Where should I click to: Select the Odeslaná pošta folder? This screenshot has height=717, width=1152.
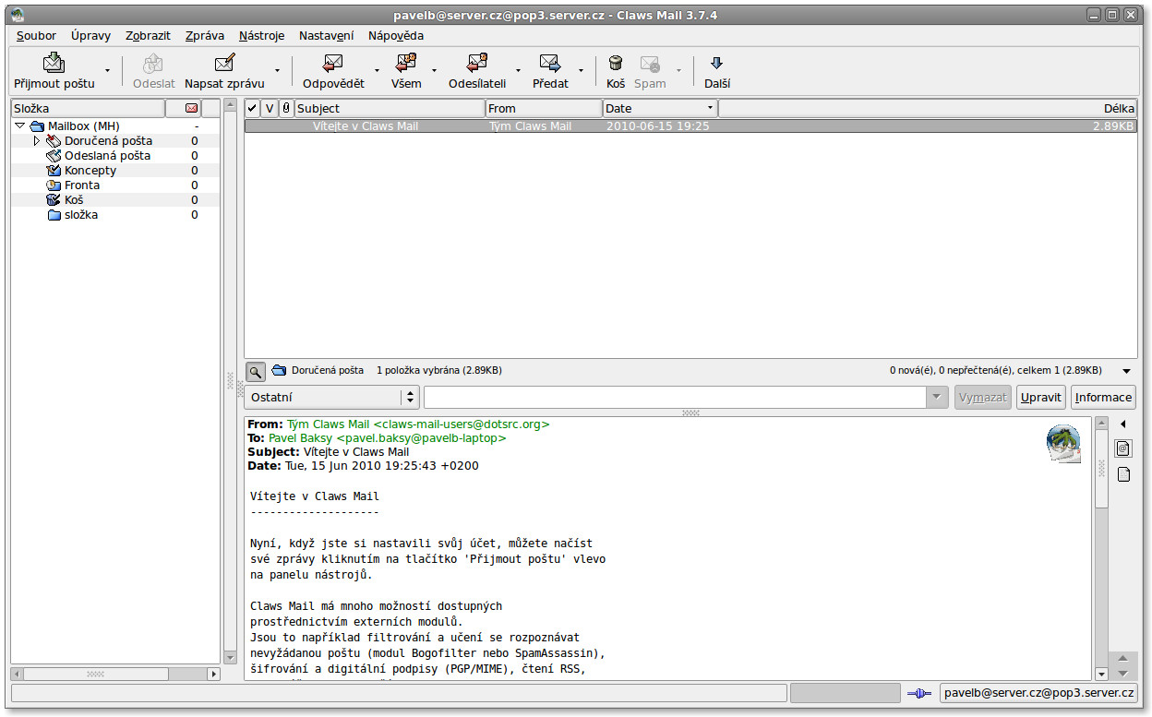[x=107, y=156]
